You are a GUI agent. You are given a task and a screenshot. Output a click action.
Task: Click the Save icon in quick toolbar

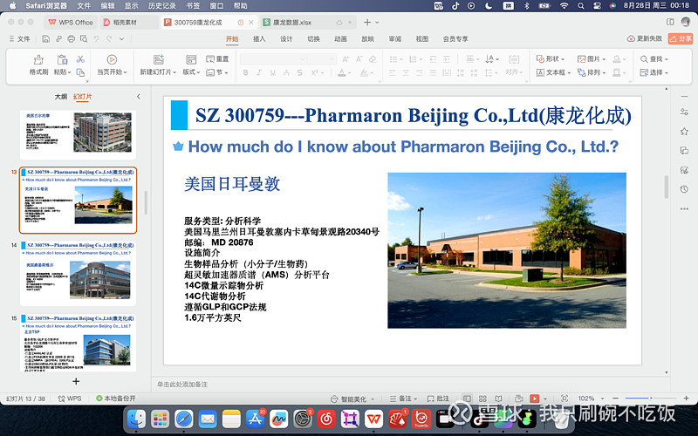46,39
